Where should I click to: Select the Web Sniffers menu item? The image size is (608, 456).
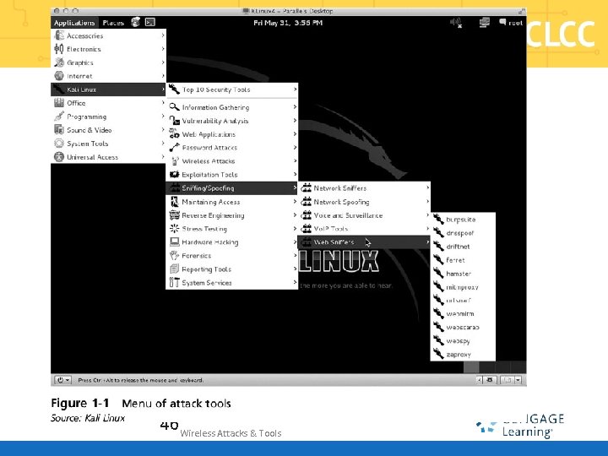[364, 242]
